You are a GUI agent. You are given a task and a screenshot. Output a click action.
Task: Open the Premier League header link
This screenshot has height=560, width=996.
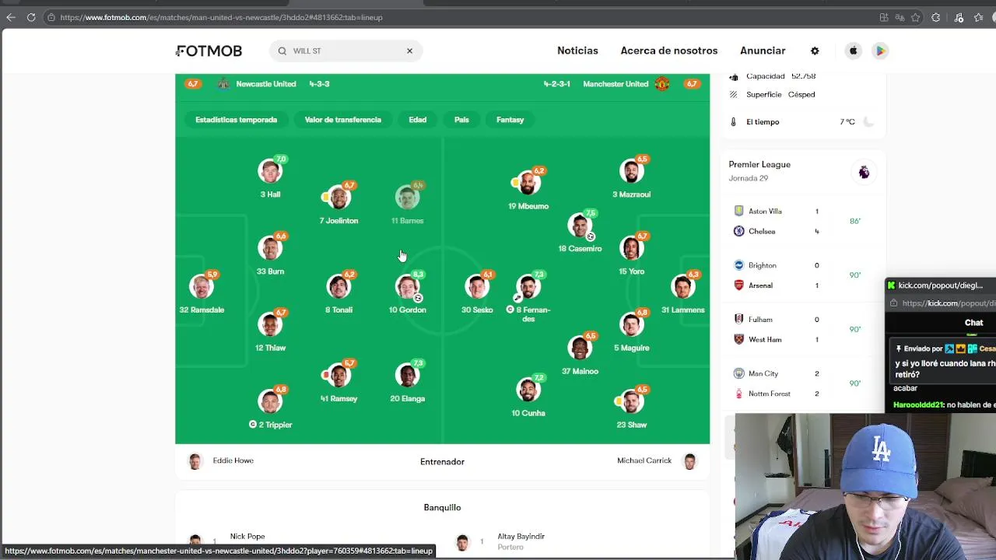tap(759, 165)
